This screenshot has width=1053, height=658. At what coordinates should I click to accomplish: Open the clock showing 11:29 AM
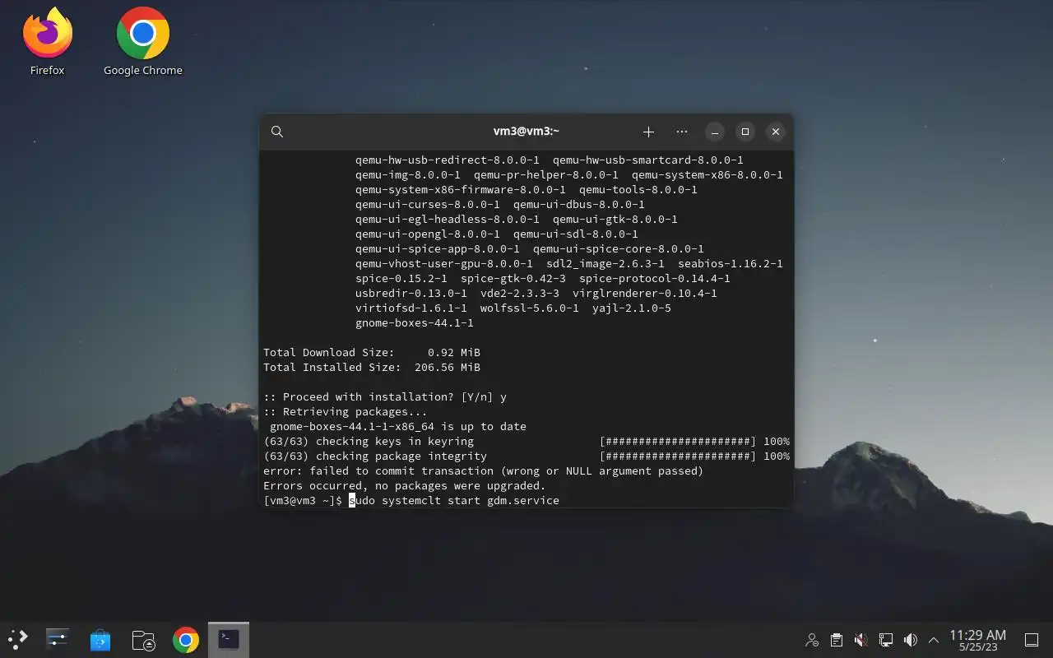(977, 640)
